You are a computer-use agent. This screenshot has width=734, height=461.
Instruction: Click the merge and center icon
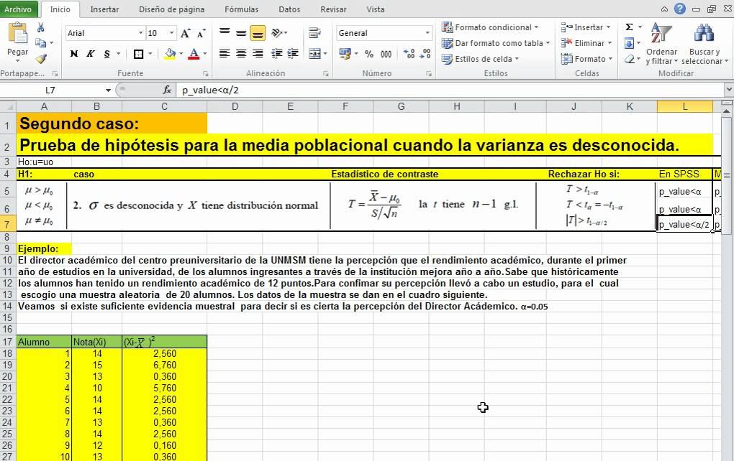point(314,54)
